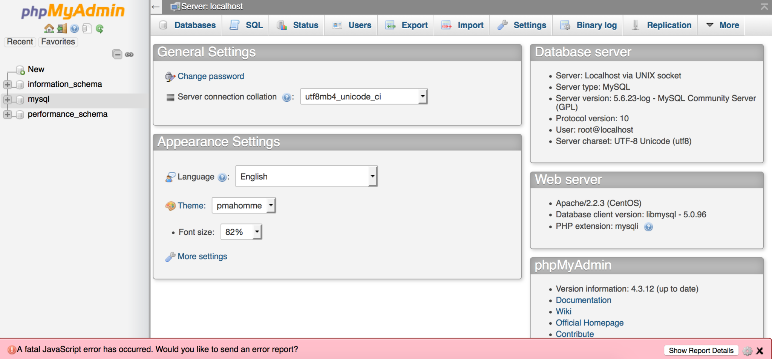Click the server icon in the breadcrumb bar
Image resolution: width=772 pixels, height=359 pixels.
(175, 7)
